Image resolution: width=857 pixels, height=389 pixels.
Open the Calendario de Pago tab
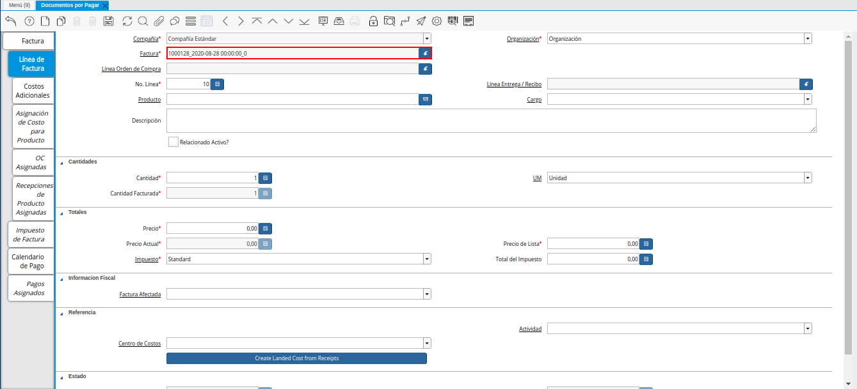pos(28,261)
